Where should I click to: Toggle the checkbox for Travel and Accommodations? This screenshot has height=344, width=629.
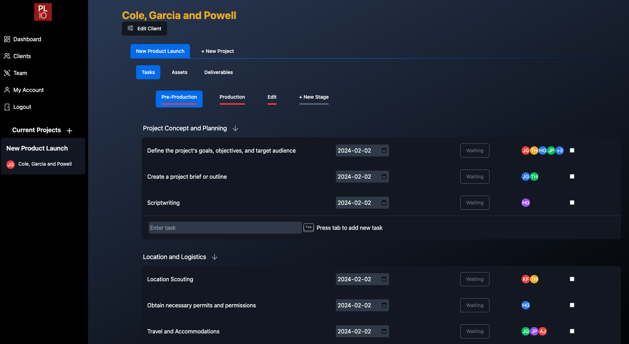click(572, 331)
